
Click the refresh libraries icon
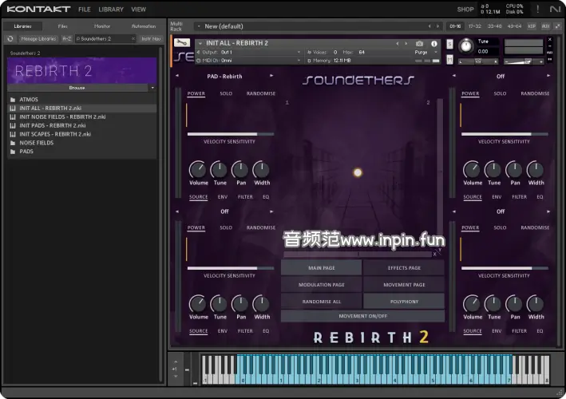[11, 38]
